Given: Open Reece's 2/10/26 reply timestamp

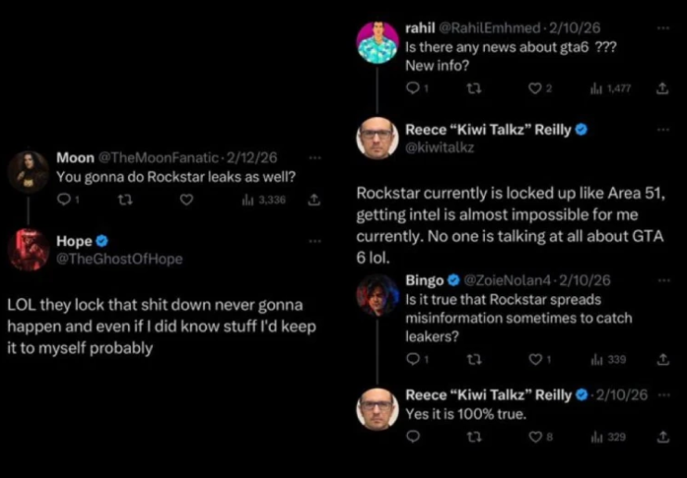Looking at the screenshot, I should coord(620,394).
